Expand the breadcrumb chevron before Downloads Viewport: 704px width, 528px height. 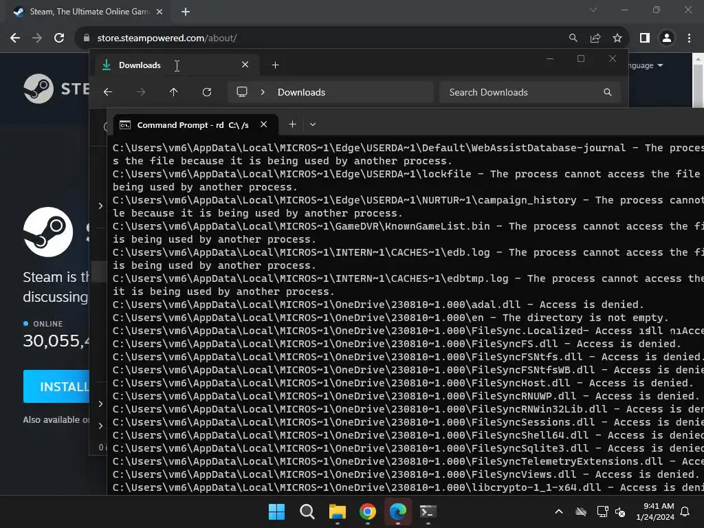coord(263,92)
